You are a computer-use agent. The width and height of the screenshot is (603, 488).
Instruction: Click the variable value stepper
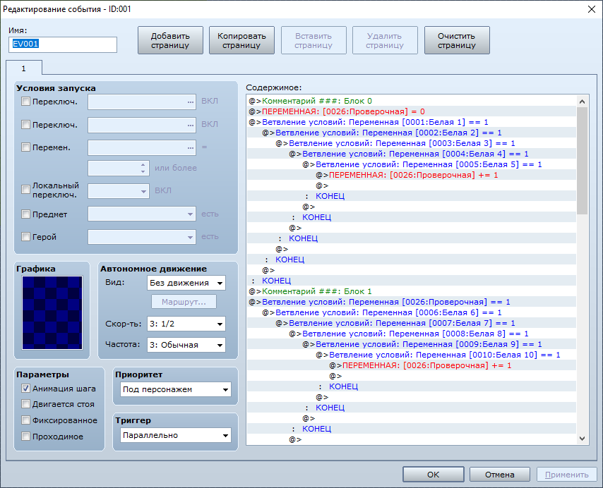pos(143,168)
